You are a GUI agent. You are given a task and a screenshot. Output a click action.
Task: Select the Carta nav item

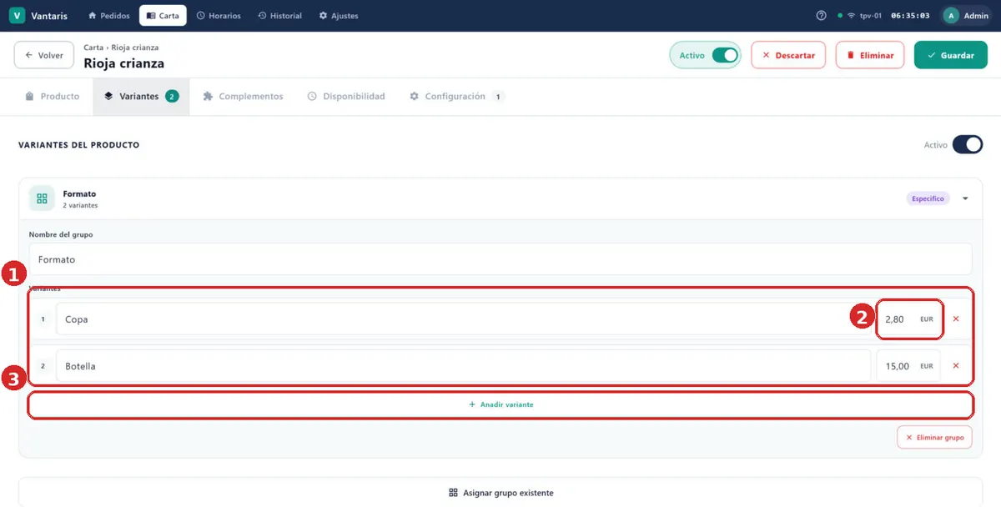point(163,16)
